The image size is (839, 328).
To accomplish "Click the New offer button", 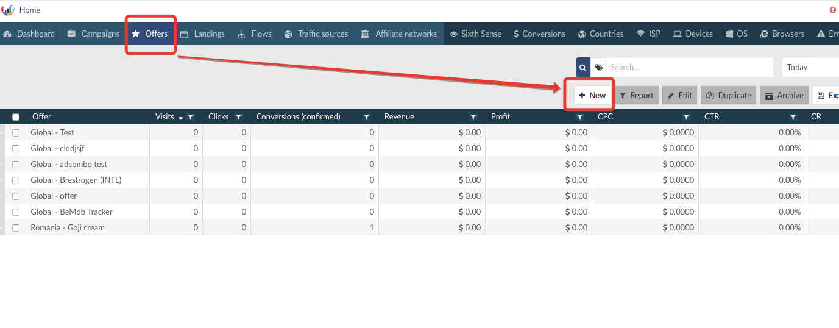I will [592, 96].
